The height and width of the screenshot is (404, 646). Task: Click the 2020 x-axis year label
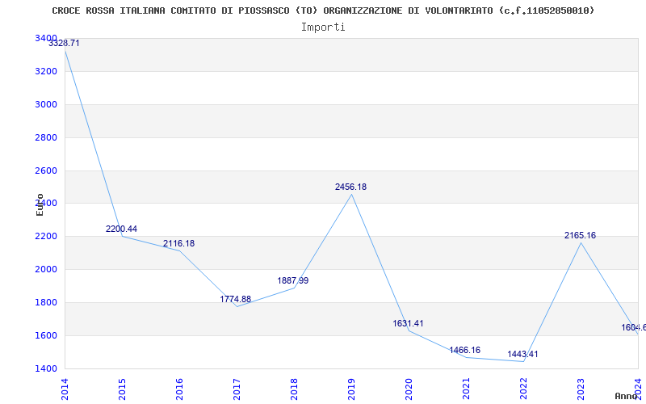(409, 389)
